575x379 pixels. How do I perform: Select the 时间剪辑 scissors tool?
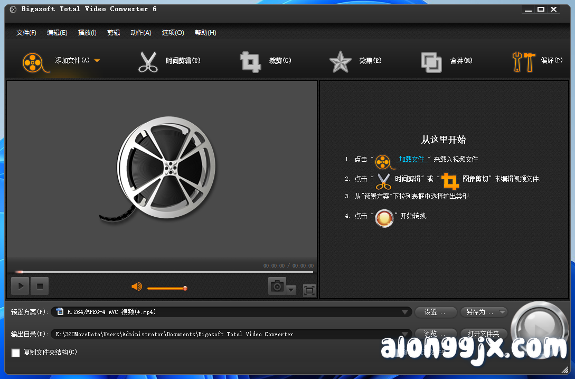click(x=148, y=61)
